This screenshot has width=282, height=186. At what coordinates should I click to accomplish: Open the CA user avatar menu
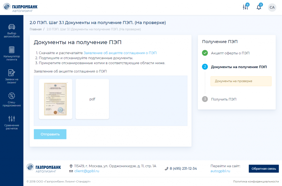tap(272, 7)
